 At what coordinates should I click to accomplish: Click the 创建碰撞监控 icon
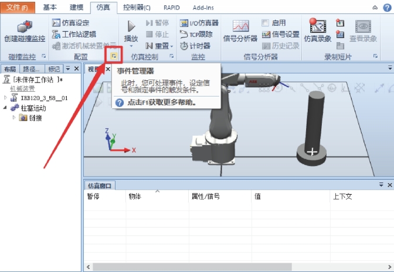tap(25, 27)
